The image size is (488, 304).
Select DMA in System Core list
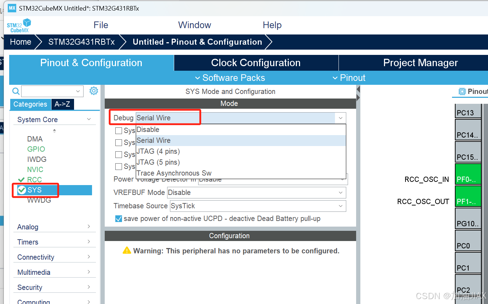tap(35, 139)
